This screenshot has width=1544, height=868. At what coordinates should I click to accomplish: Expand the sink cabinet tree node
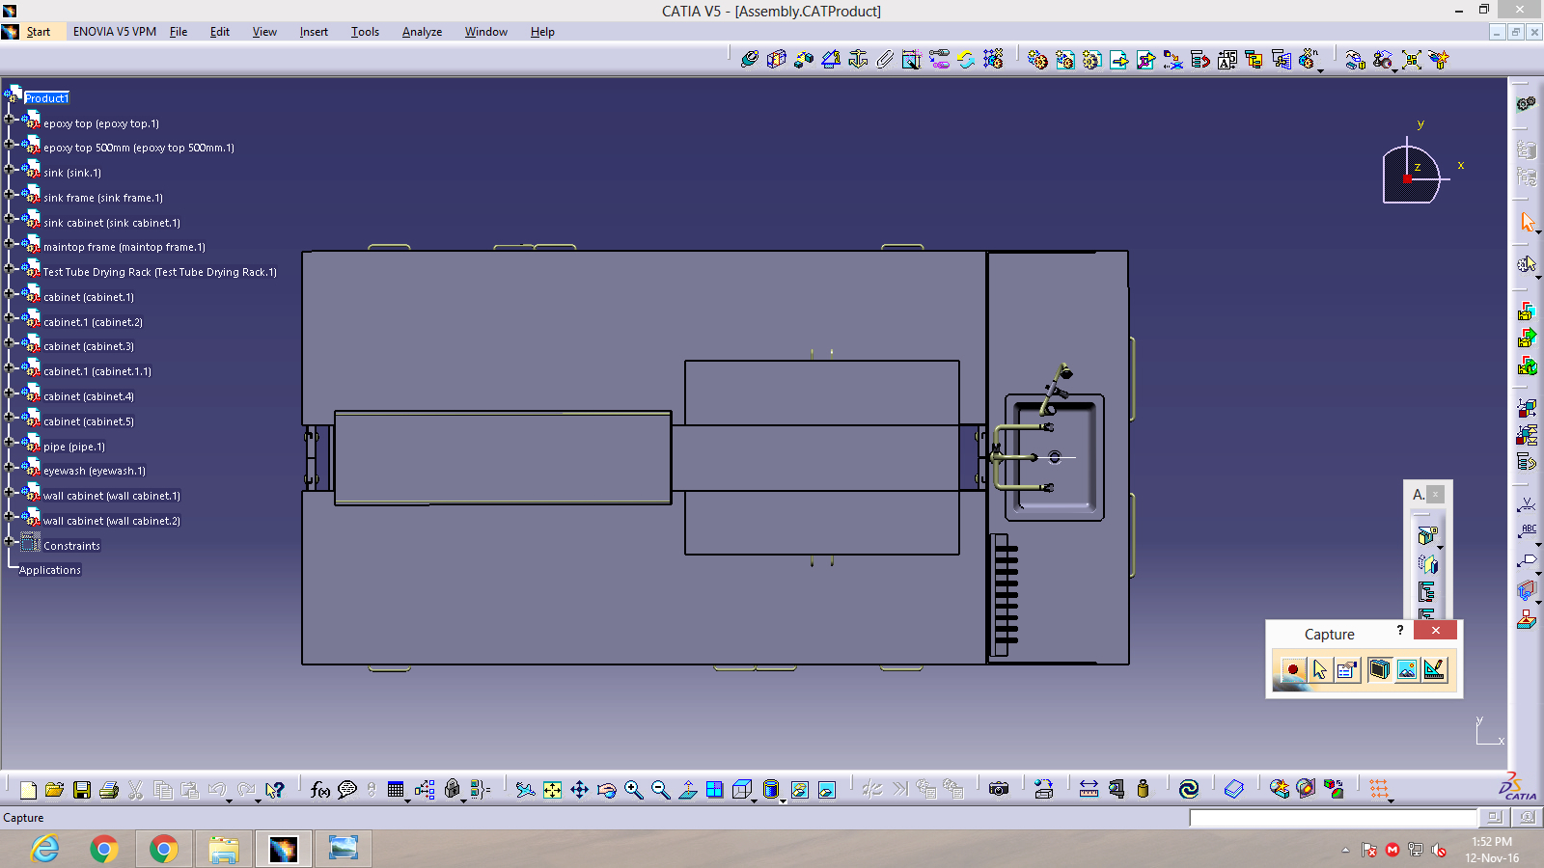[x=10, y=219]
